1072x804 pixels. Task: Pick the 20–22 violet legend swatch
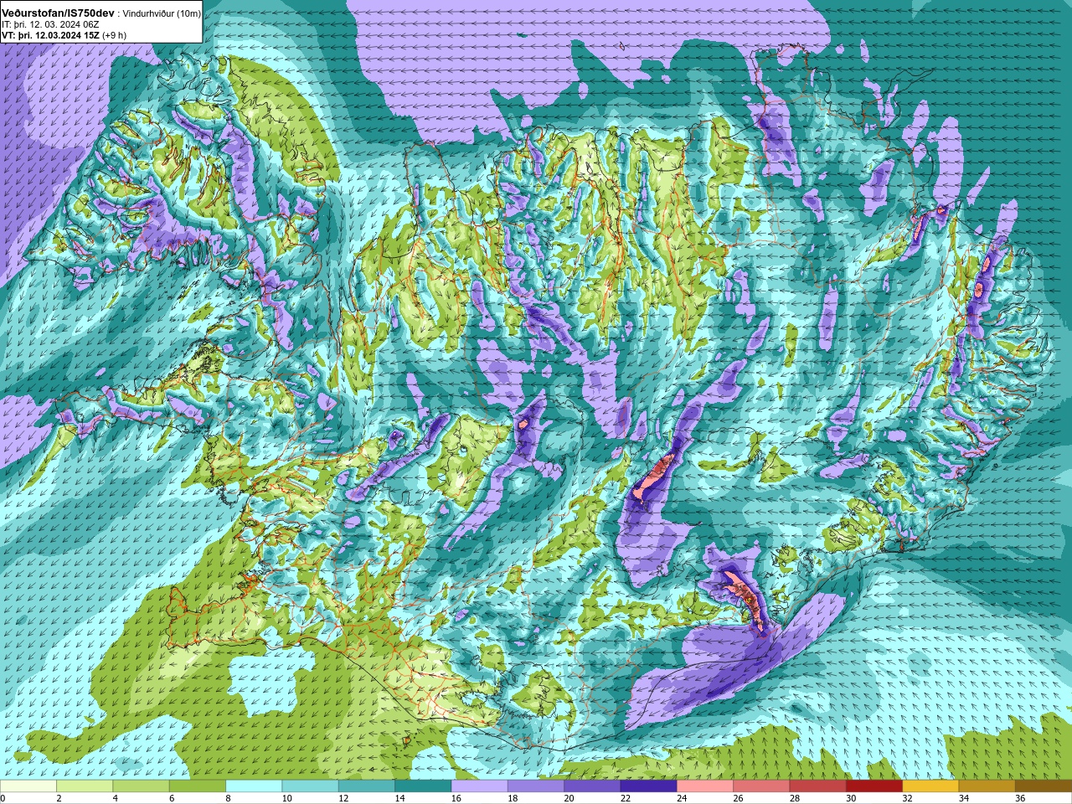tap(592, 786)
